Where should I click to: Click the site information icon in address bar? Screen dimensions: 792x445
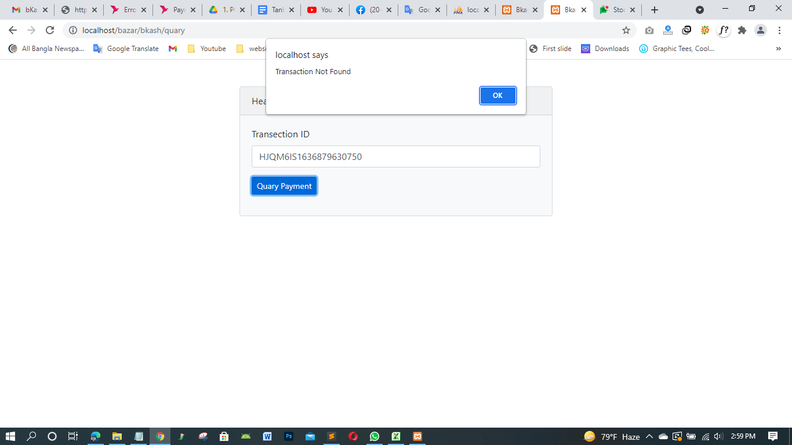pyautogui.click(x=73, y=30)
